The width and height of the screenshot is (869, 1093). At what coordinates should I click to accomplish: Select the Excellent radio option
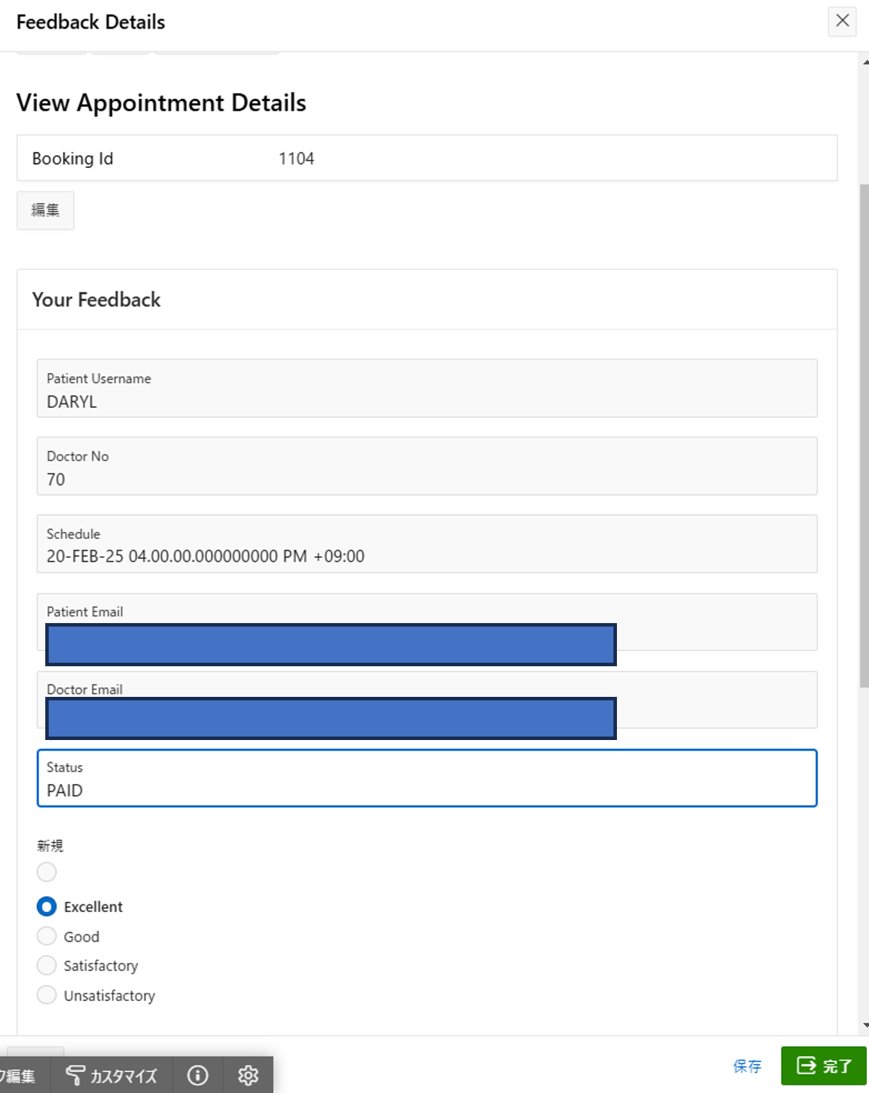coord(47,906)
